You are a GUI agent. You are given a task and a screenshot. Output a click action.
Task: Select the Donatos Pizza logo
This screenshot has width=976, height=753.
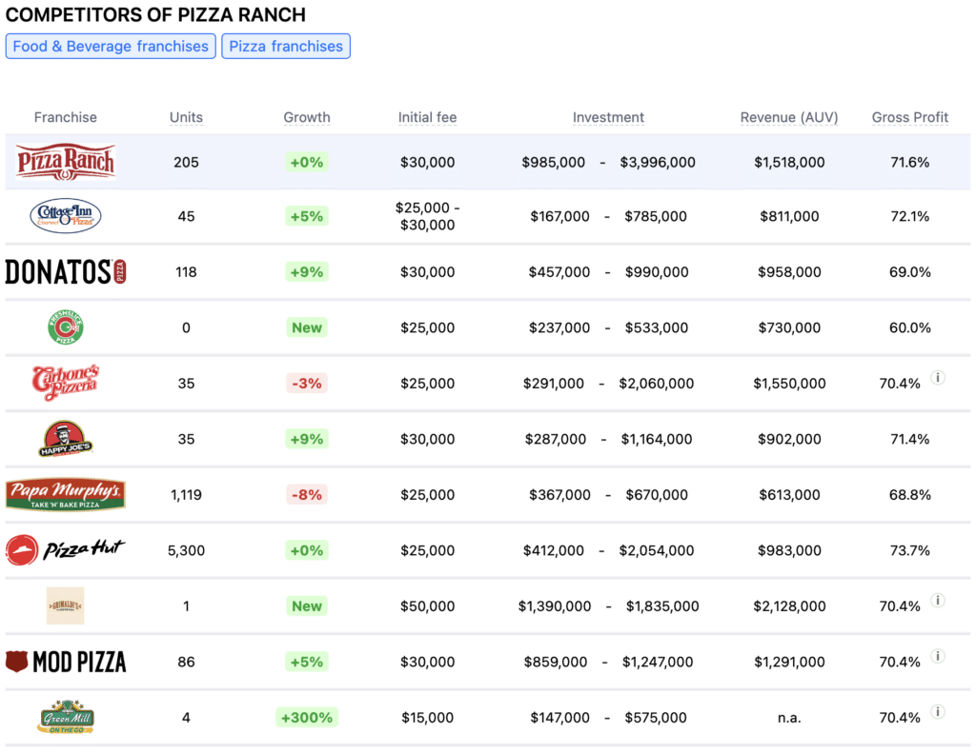pos(66,271)
